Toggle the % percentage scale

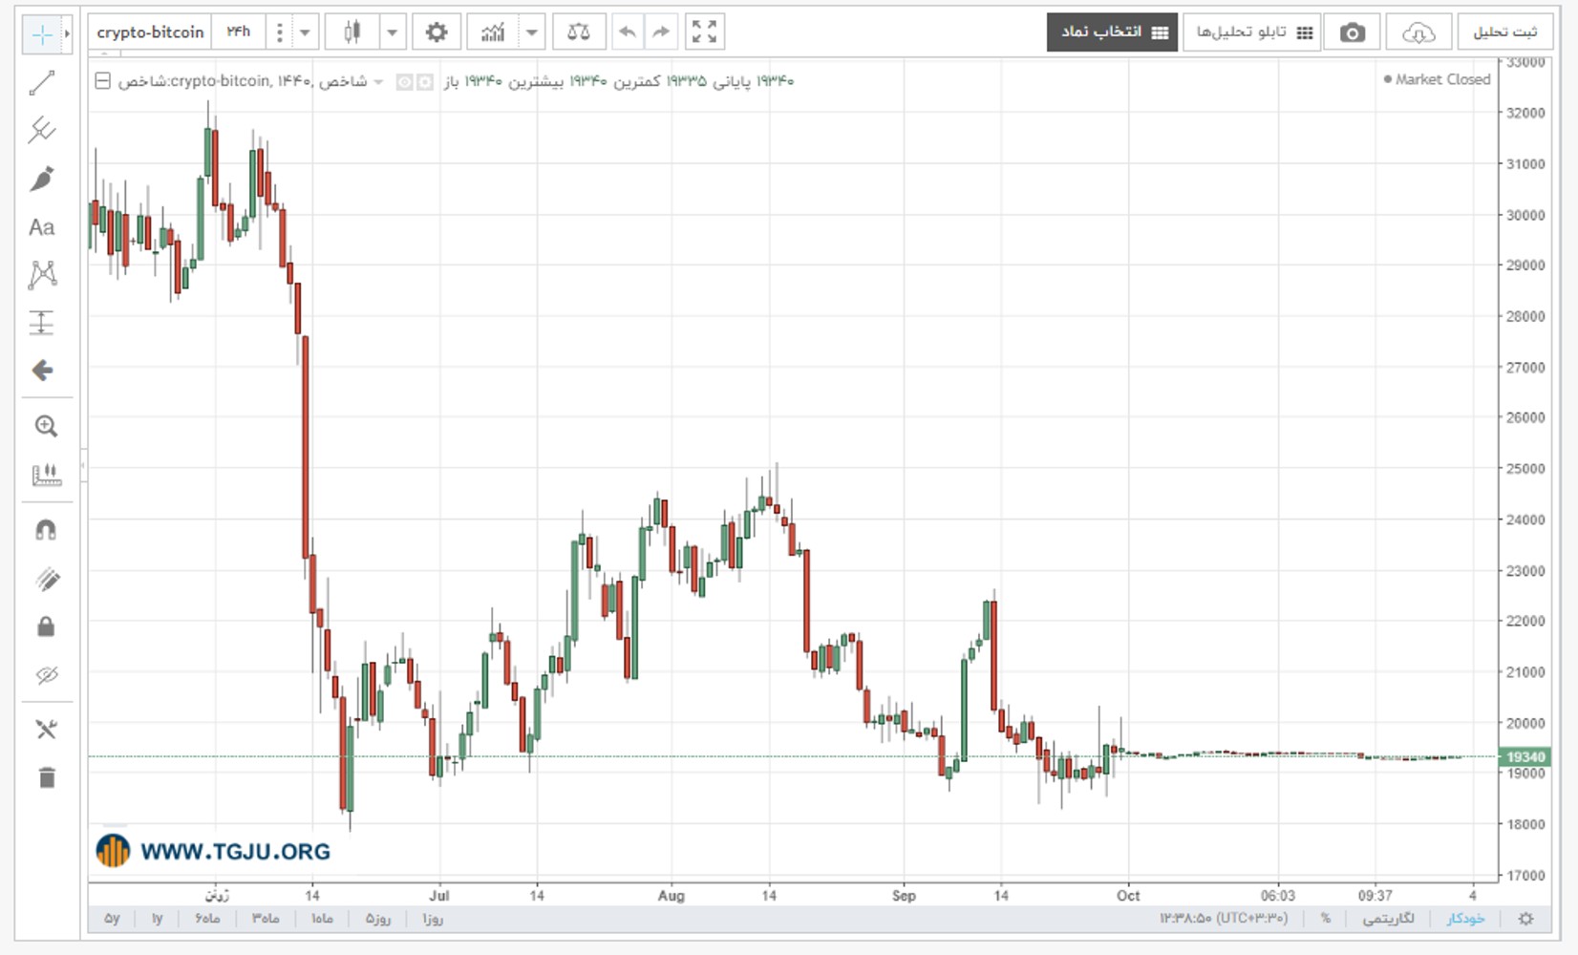click(1325, 919)
